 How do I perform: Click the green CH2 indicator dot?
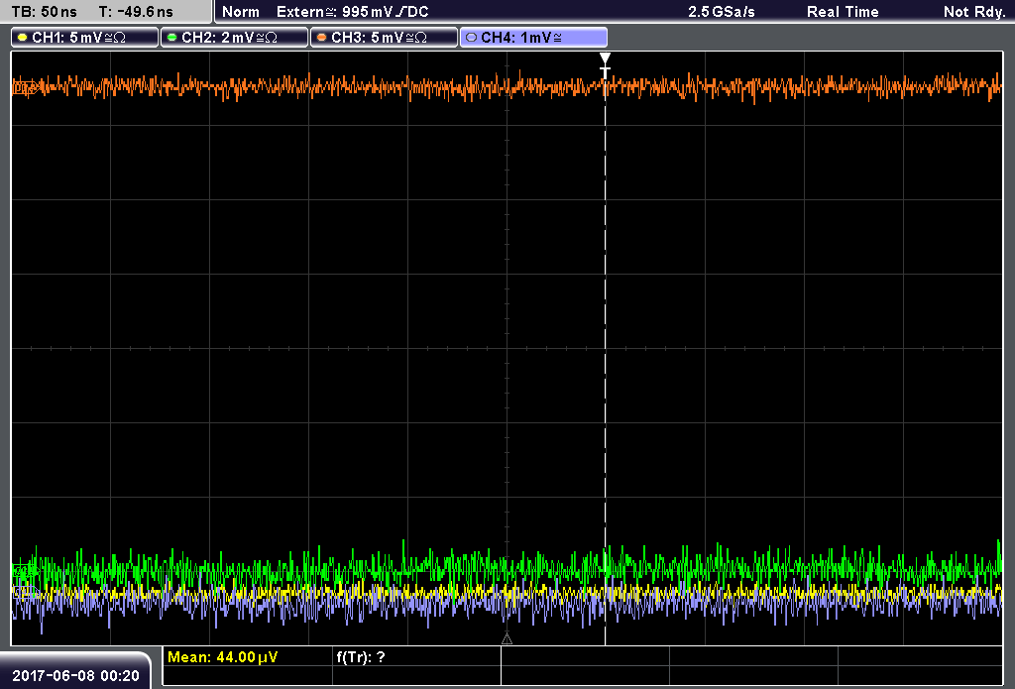point(172,38)
